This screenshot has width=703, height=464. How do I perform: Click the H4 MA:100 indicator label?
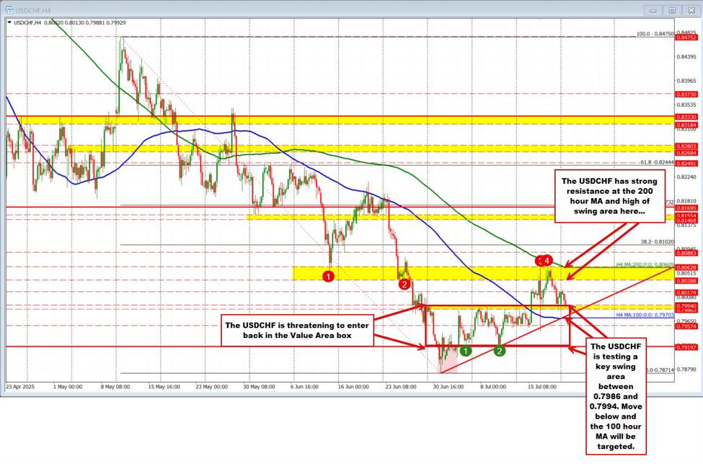click(x=645, y=315)
